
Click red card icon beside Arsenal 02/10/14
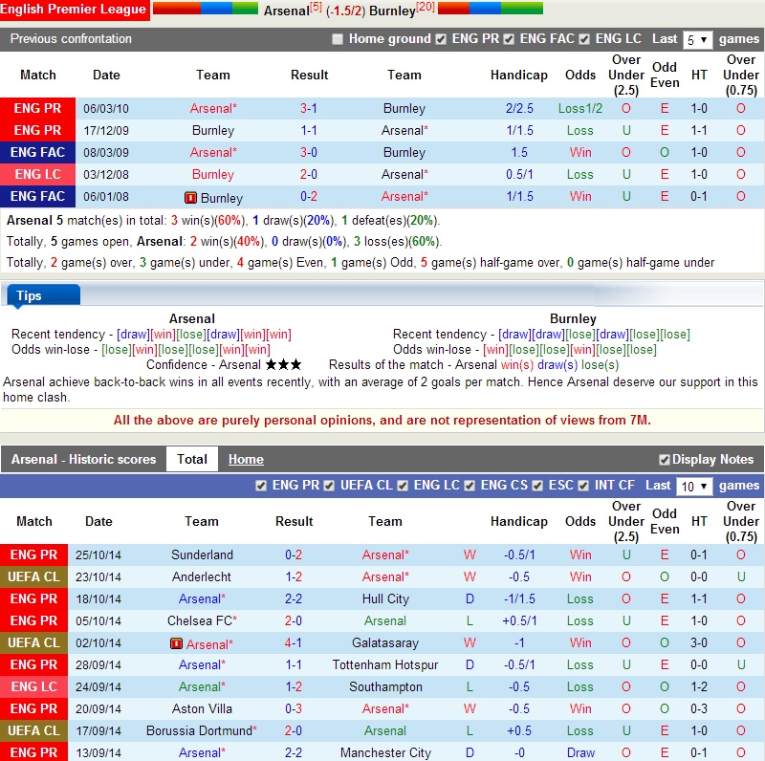(x=176, y=644)
